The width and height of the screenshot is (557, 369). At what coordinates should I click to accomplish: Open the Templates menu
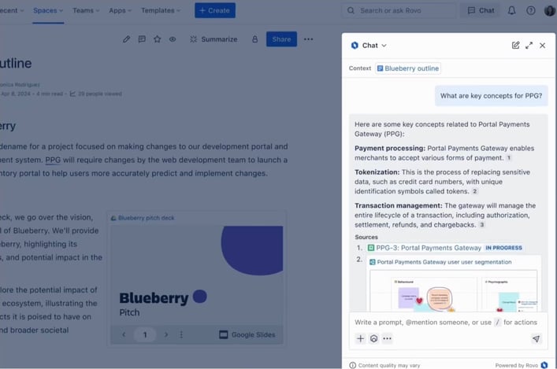pos(161,11)
